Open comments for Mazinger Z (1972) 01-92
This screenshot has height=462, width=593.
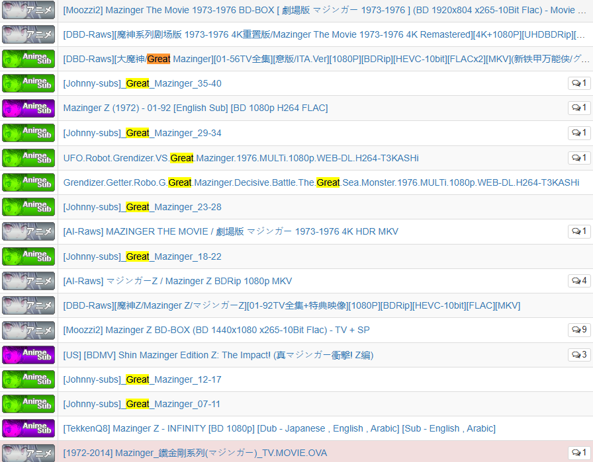click(579, 108)
